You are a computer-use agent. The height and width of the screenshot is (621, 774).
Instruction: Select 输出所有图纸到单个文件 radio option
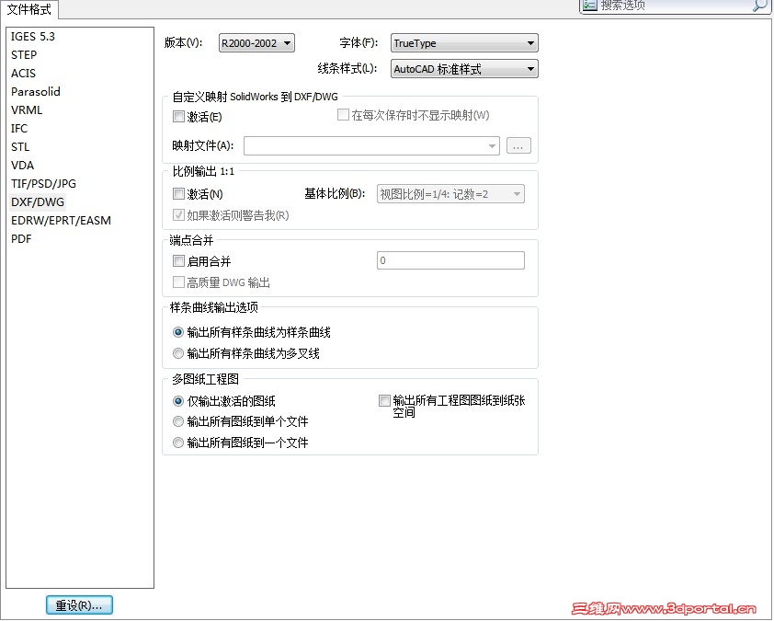point(177,421)
